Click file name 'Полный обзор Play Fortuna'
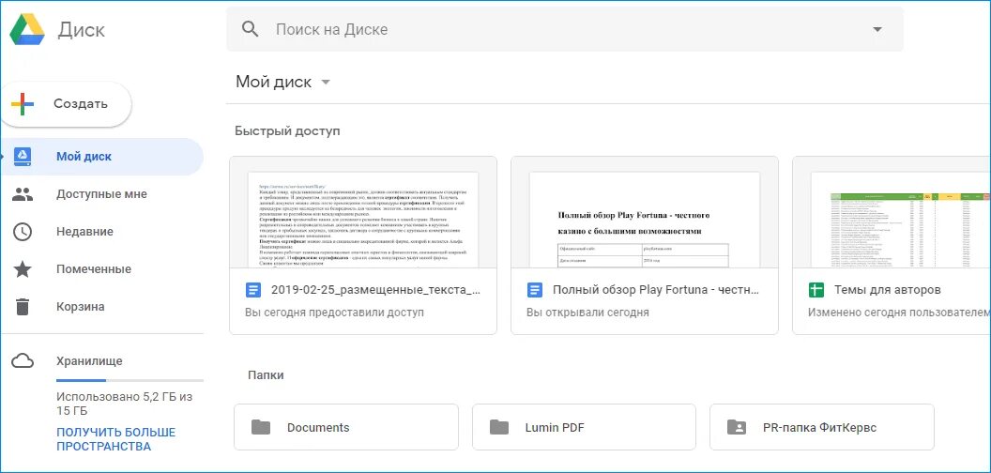 coord(655,290)
